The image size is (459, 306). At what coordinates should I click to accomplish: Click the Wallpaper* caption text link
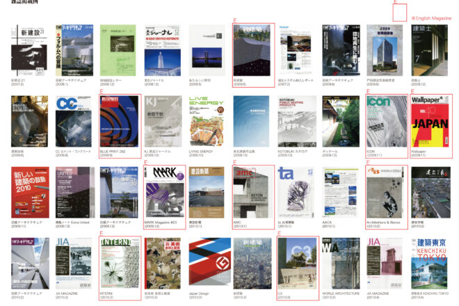pos(421,151)
